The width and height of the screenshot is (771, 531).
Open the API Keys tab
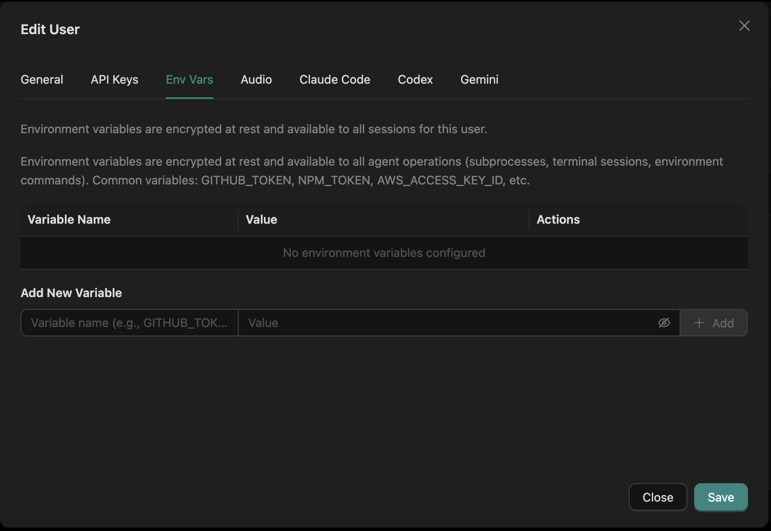point(114,79)
